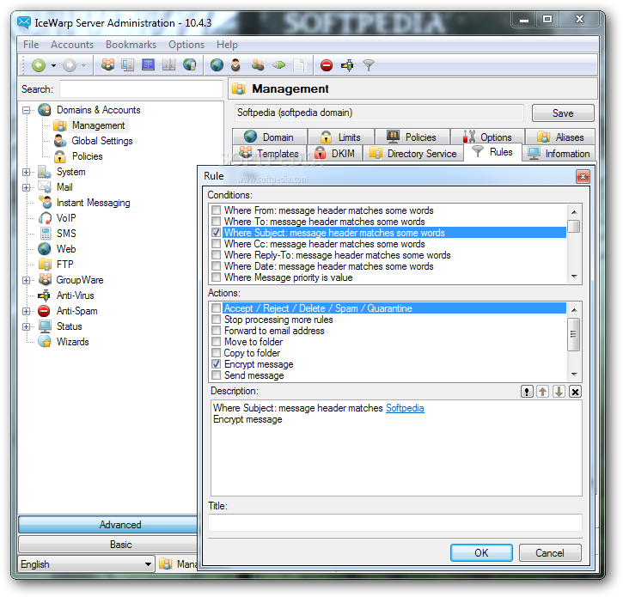The height and width of the screenshot is (597, 623).
Task: Expand the Mail tree node
Action: (27, 187)
